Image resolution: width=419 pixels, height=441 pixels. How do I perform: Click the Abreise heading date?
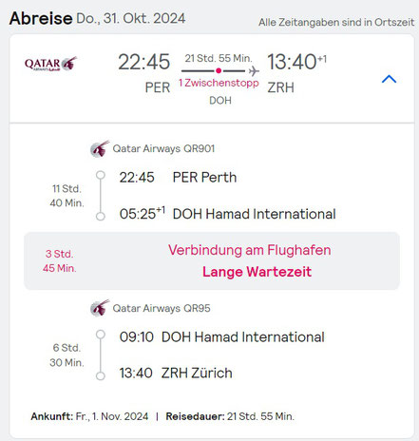coord(131,18)
